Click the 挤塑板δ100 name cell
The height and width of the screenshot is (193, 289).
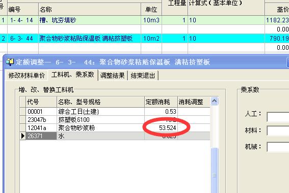100,120
